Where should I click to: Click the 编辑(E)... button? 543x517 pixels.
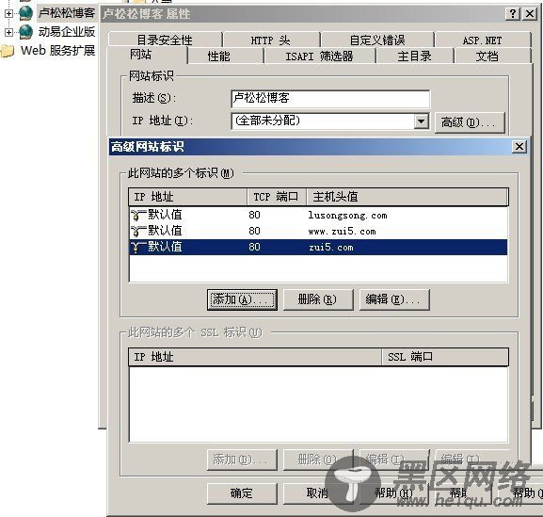[x=394, y=299]
